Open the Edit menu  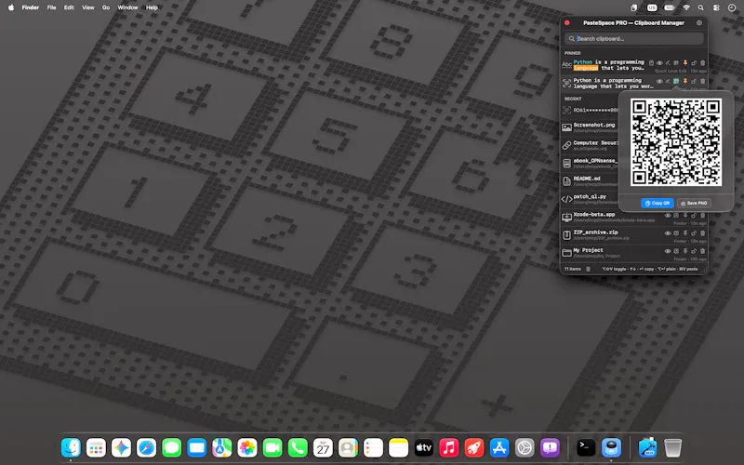pos(69,7)
